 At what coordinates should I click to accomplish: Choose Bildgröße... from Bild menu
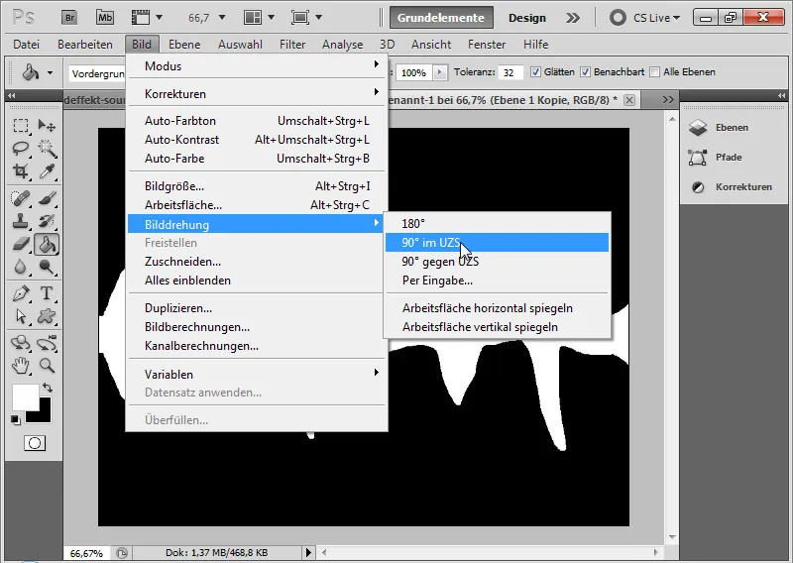tap(257, 186)
